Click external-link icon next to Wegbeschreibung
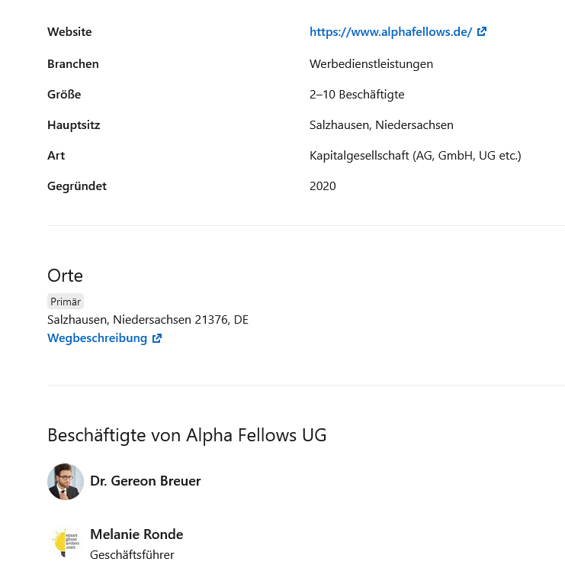 (x=157, y=338)
